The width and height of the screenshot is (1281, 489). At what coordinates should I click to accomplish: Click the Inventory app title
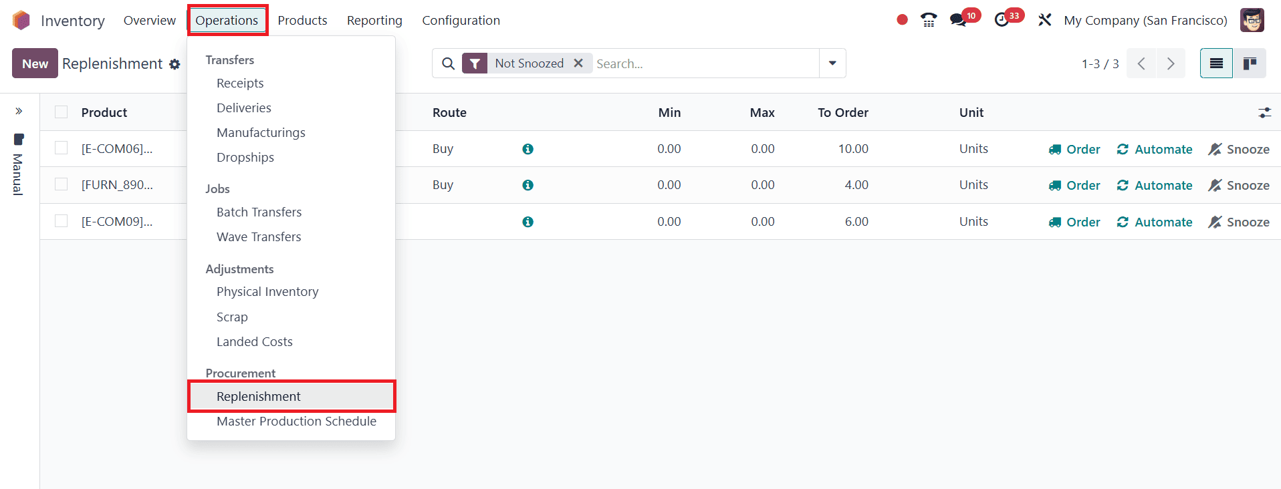[x=73, y=21]
